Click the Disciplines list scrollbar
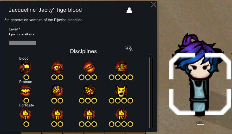 pyautogui.click(x=151, y=92)
